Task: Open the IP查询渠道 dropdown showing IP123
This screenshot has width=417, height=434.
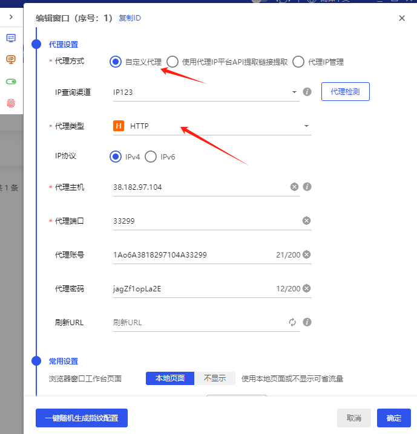Action: [206, 92]
